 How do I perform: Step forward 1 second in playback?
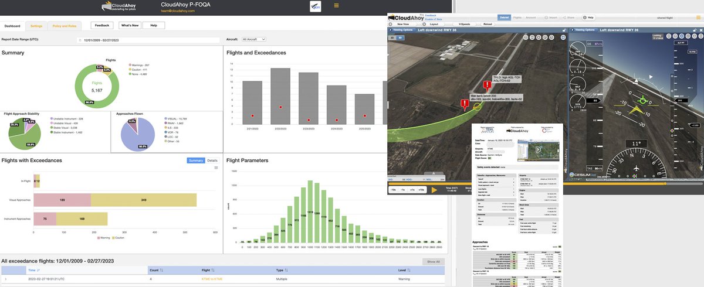[x=413, y=190]
